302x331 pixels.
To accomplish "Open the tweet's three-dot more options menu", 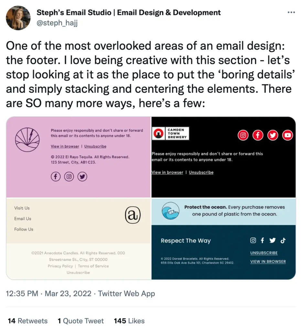I will (x=291, y=13).
